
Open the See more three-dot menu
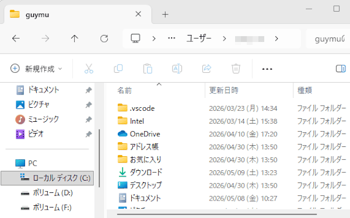(x=267, y=69)
